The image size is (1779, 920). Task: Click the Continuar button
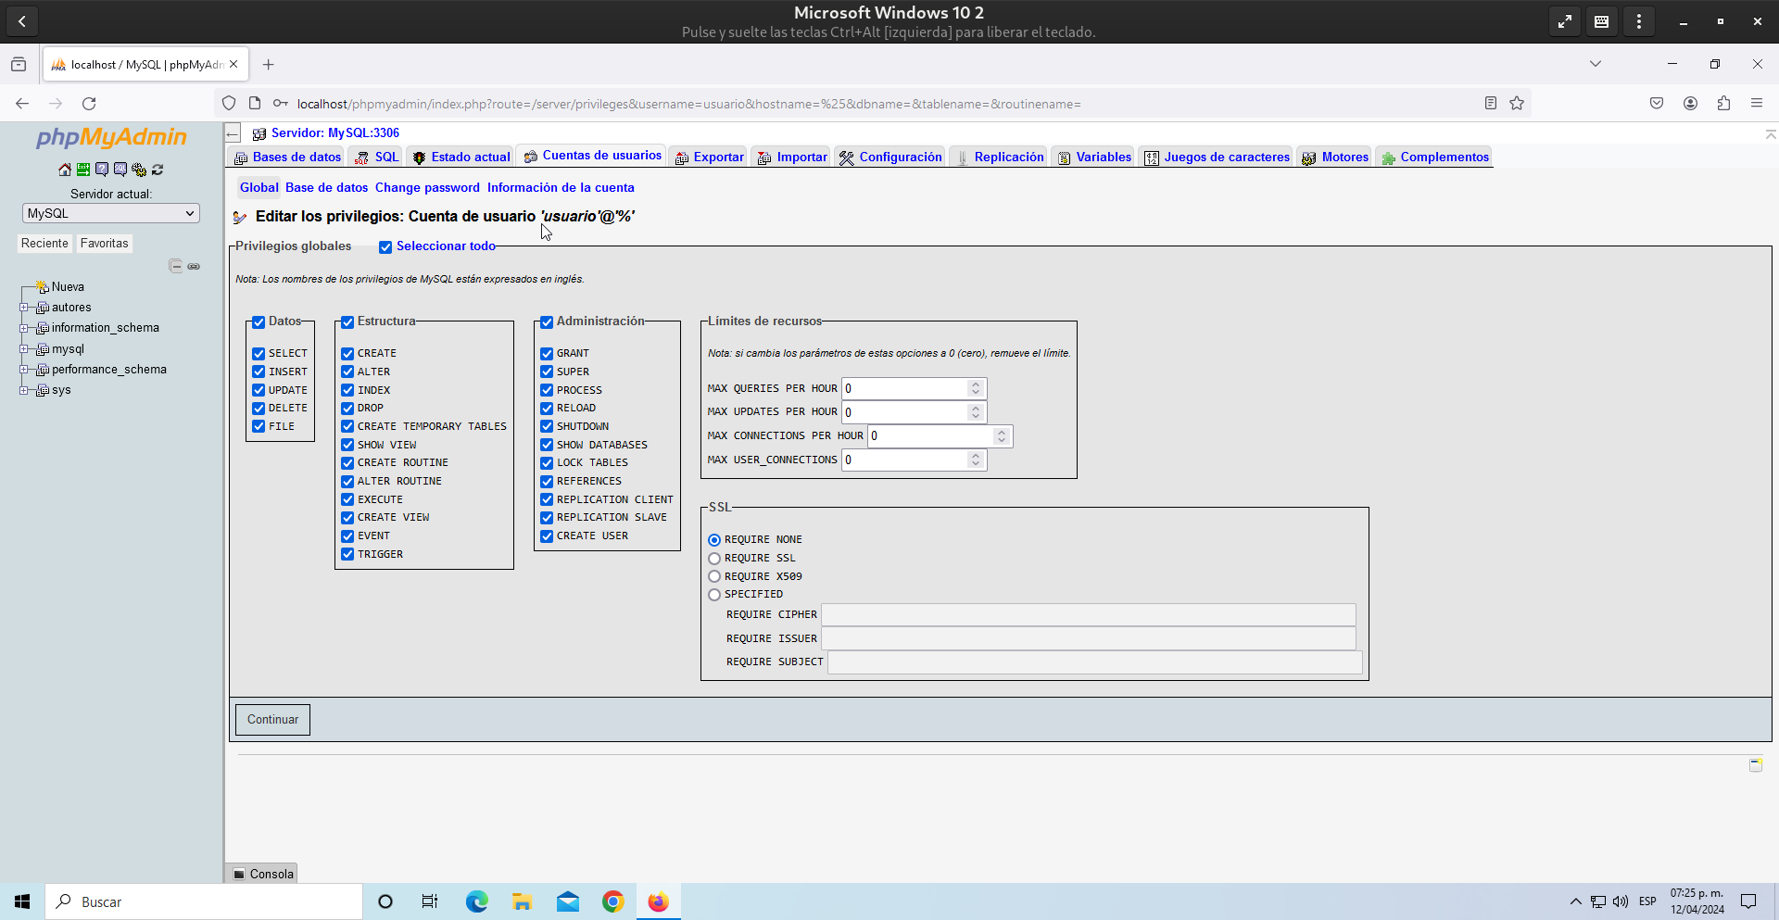tap(272, 720)
